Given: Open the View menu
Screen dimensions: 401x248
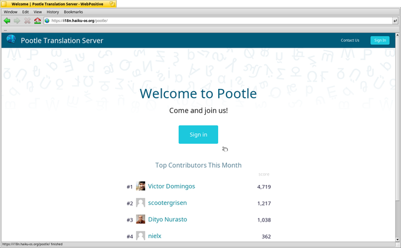Looking at the screenshot, I should pos(38,12).
